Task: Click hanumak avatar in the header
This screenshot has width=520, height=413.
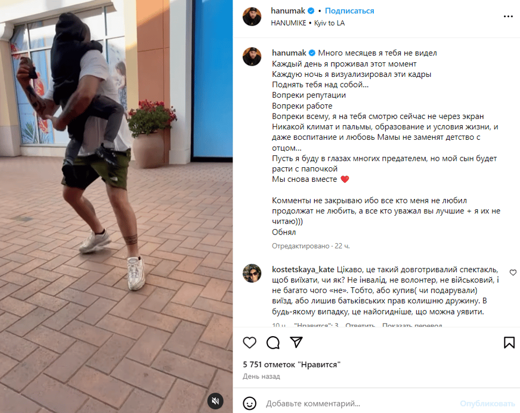Action: point(252,16)
